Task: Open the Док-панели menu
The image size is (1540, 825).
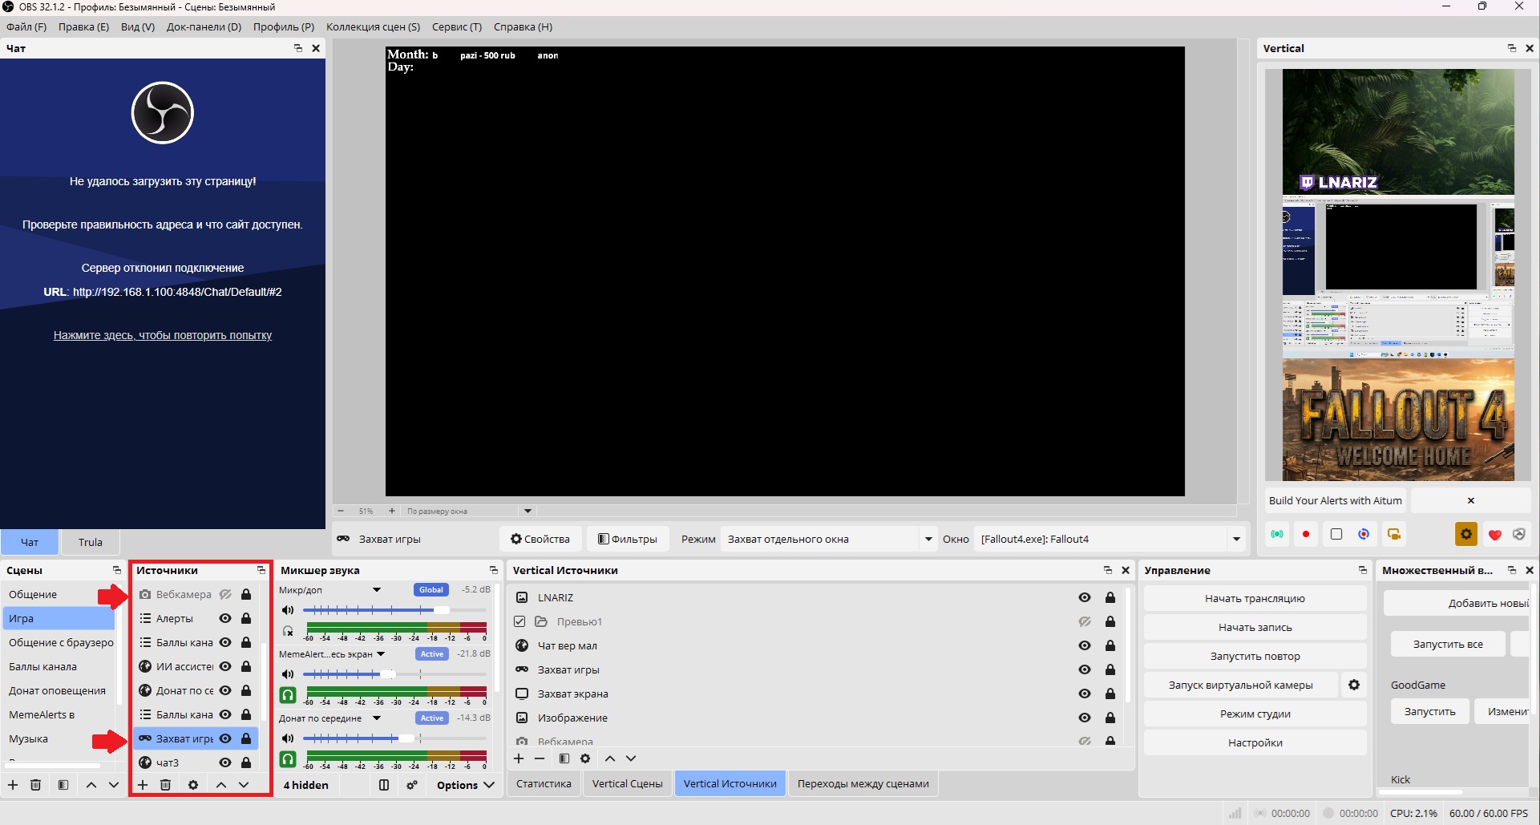Action: pyautogui.click(x=204, y=26)
